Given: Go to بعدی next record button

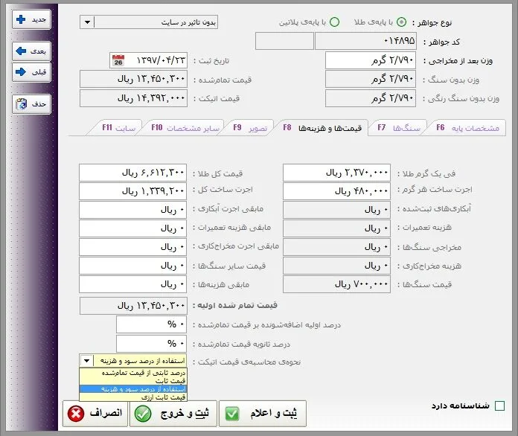Looking at the screenshot, I should coord(31,51).
